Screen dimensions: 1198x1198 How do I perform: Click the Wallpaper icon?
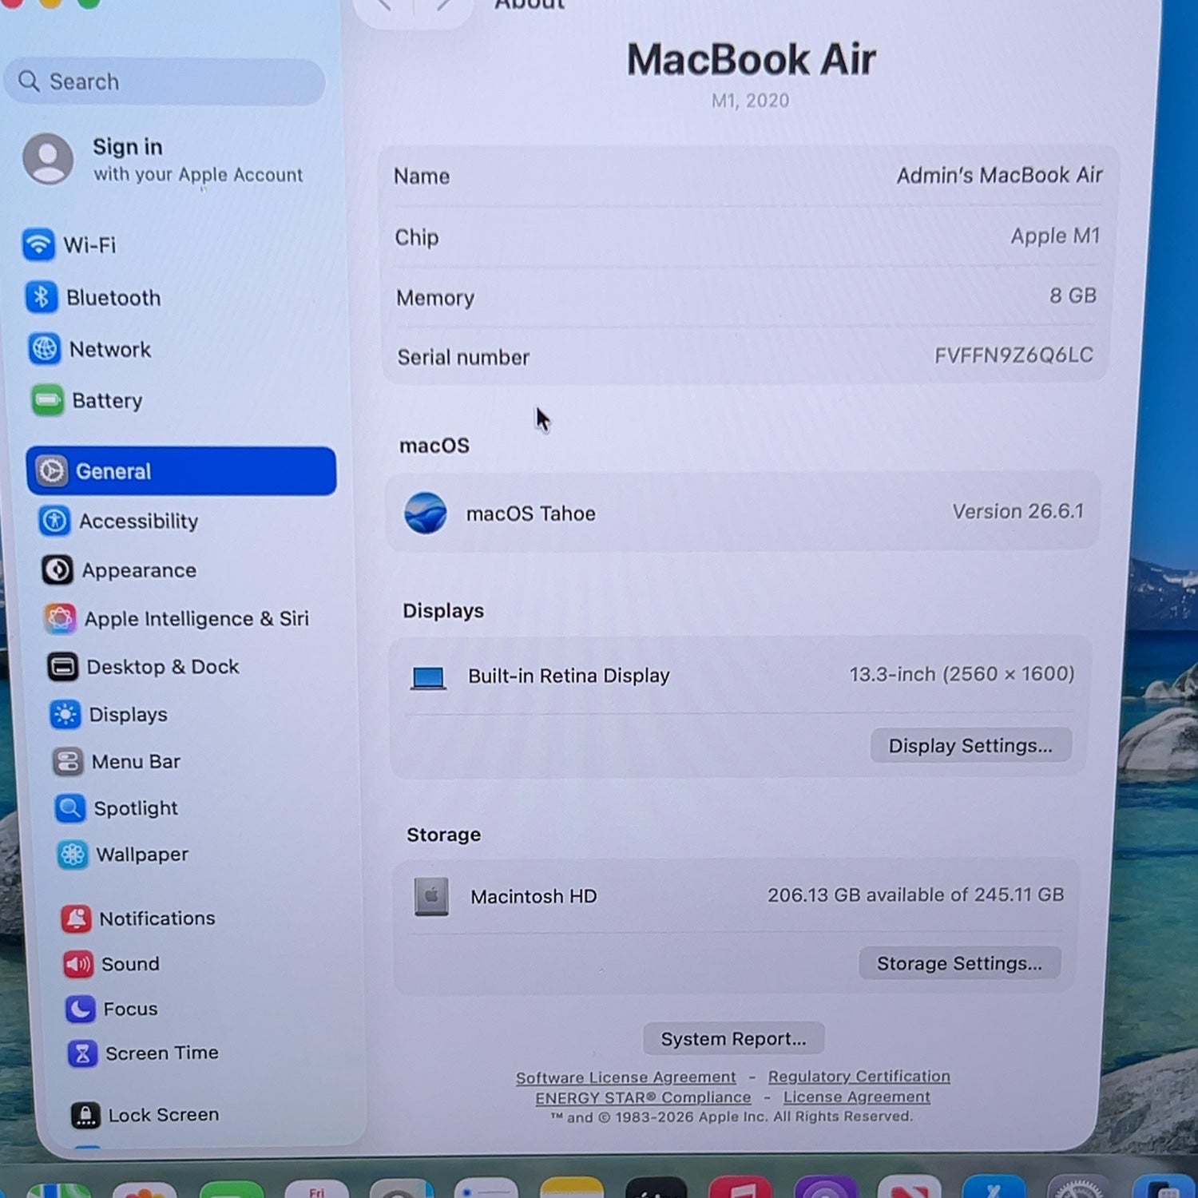click(x=73, y=855)
